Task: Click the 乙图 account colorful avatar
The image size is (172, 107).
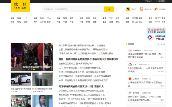Action: [x=130, y=65]
